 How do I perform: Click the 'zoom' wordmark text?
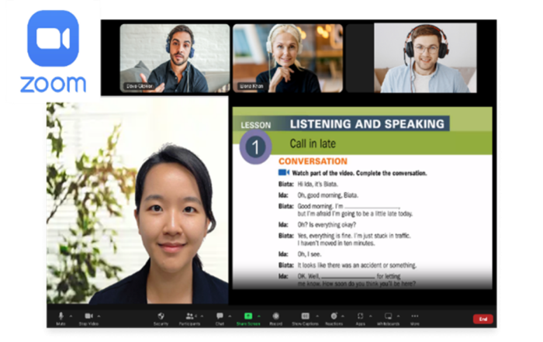pyautogui.click(x=53, y=84)
